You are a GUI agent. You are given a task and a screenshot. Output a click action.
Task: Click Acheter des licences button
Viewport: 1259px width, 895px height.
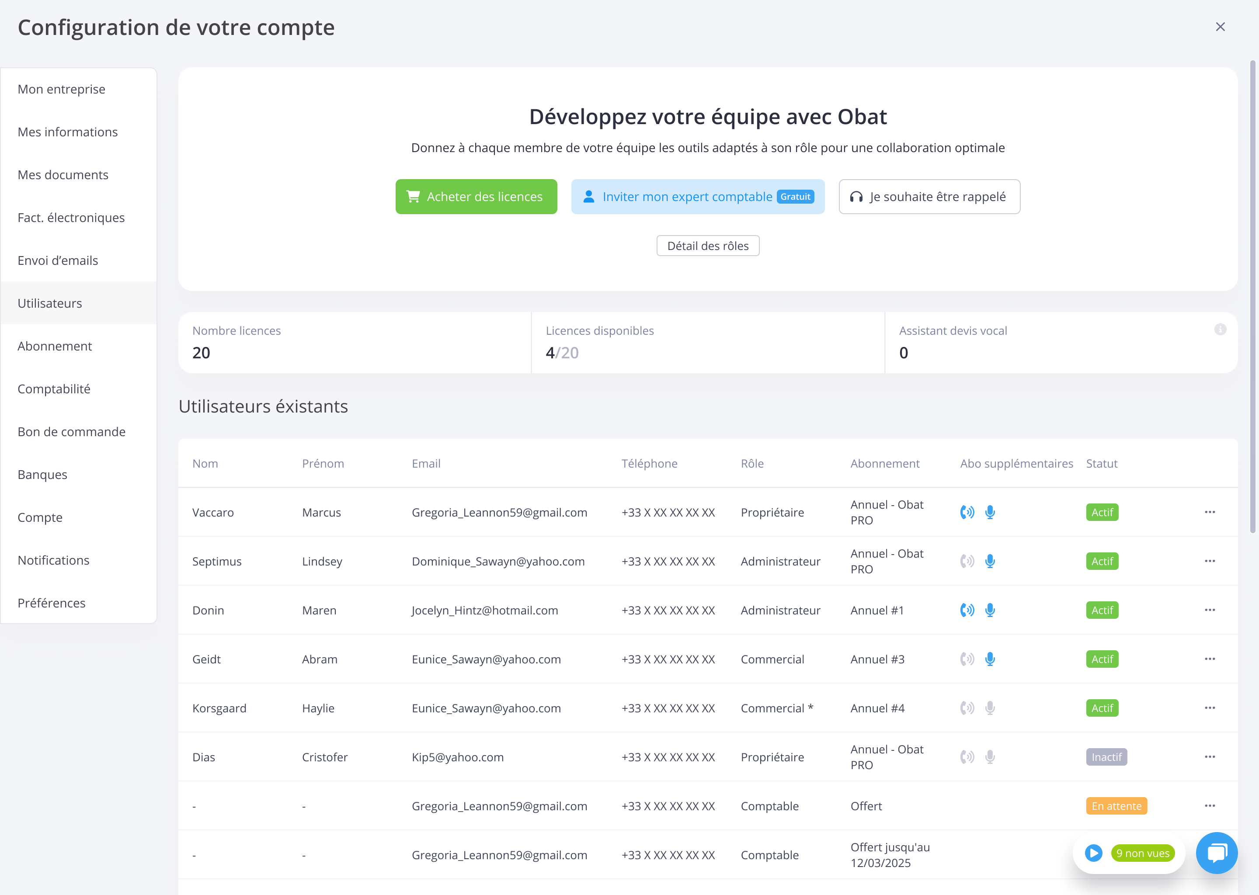[476, 197]
